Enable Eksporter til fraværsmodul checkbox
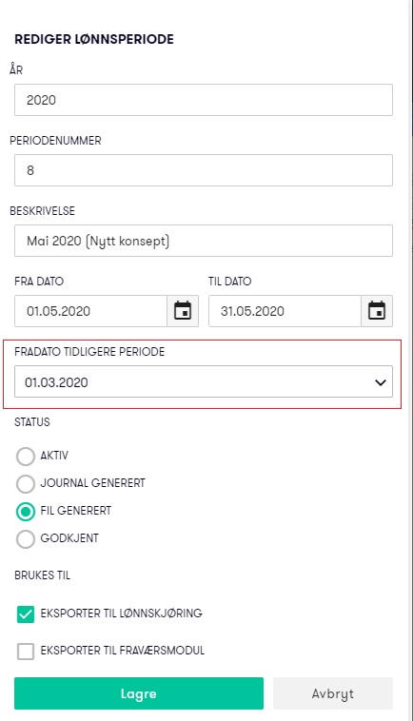Screen dimensions: 413x721 26,652
